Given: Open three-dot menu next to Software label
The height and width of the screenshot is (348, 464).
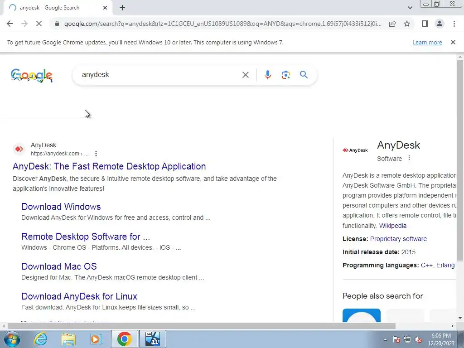Looking at the screenshot, I should pyautogui.click(x=409, y=158).
